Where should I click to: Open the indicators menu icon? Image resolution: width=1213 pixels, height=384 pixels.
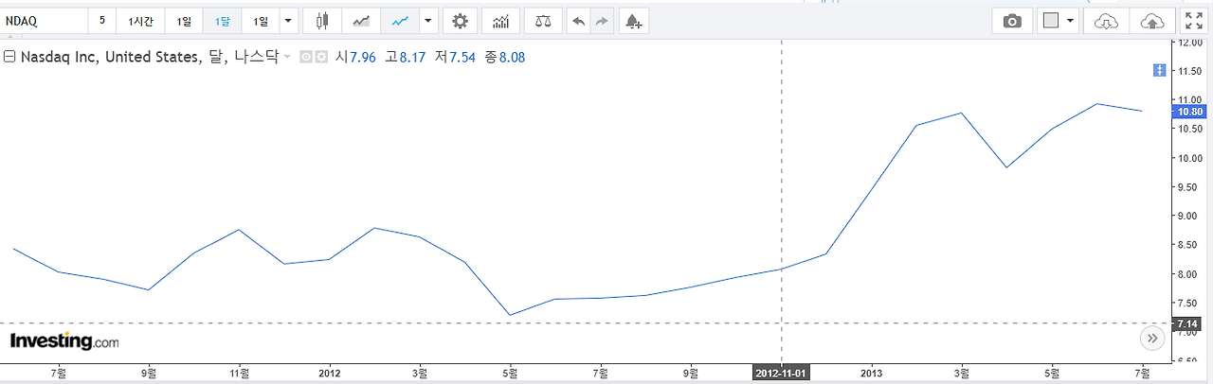500,21
